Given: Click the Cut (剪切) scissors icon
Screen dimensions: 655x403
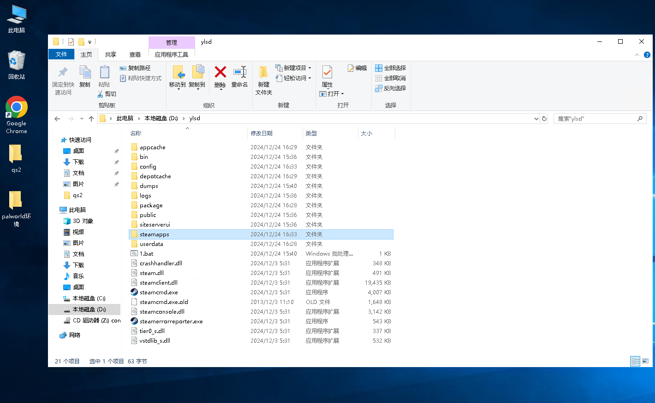Looking at the screenshot, I should pyautogui.click(x=100, y=94).
